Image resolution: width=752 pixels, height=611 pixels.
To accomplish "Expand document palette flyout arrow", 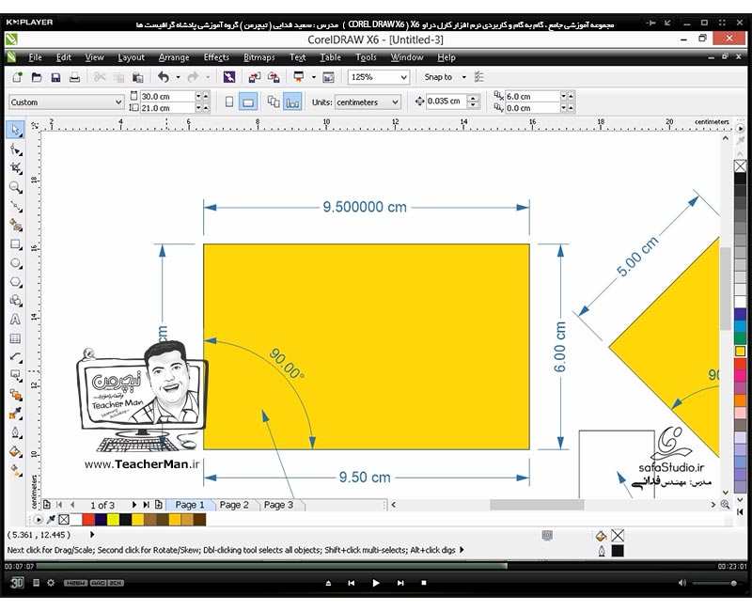I will (38, 519).
